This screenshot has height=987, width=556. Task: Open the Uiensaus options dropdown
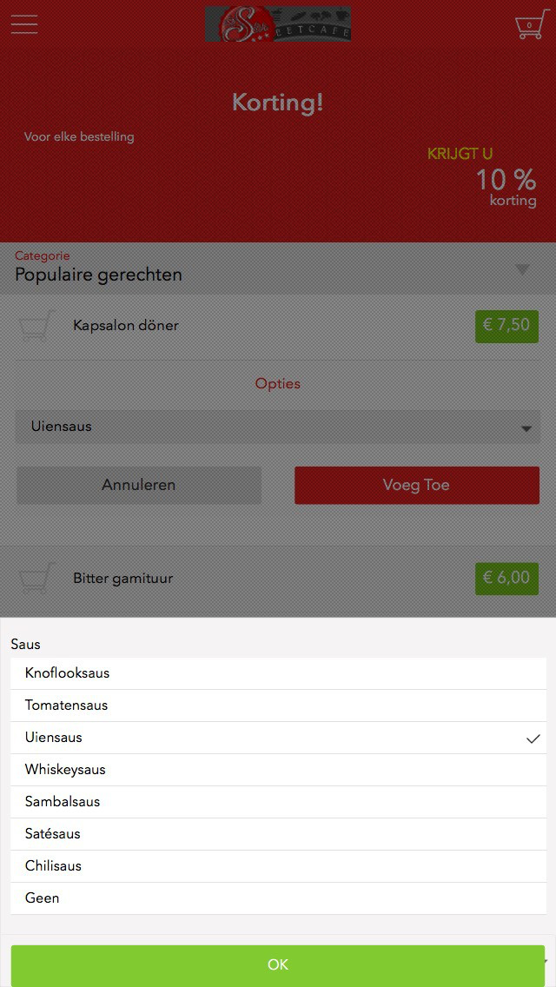click(x=278, y=427)
